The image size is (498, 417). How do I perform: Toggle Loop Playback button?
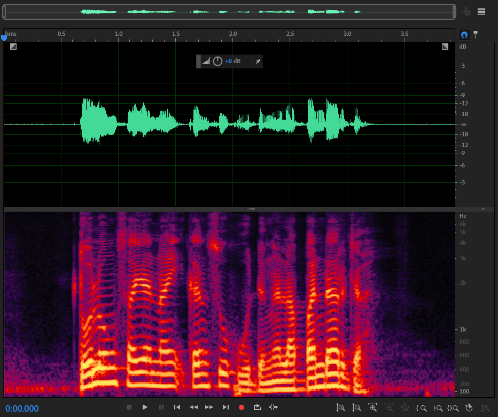pos(257,407)
